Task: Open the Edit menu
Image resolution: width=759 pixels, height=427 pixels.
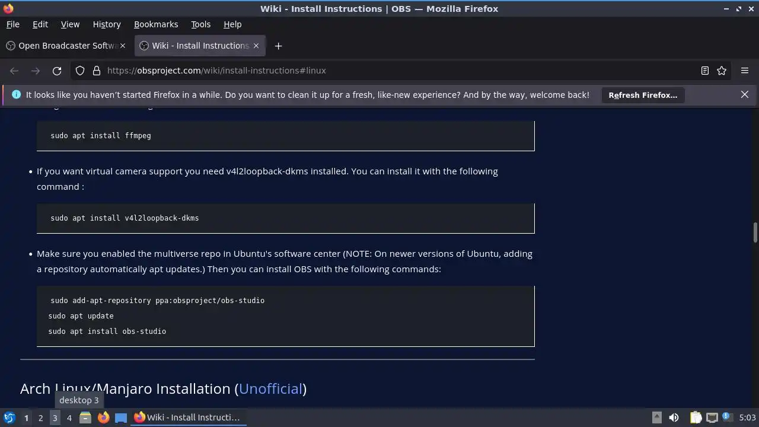Action: tap(40, 24)
